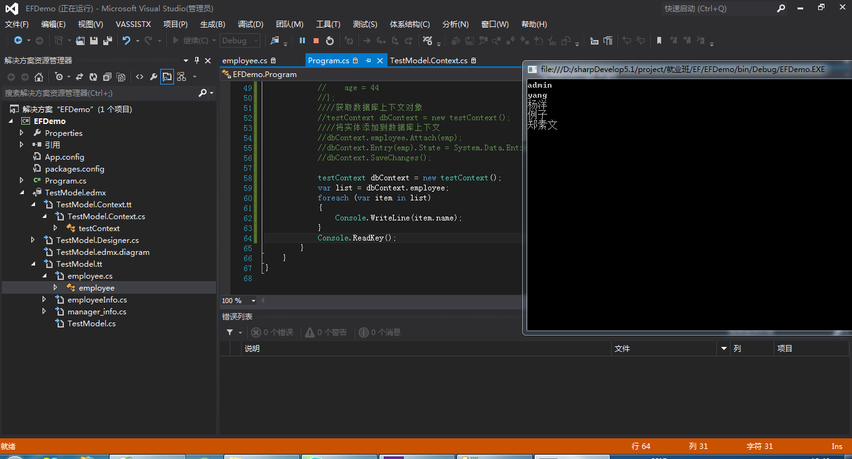Stop debugging with the red square
This screenshot has height=459, width=852.
[316, 41]
